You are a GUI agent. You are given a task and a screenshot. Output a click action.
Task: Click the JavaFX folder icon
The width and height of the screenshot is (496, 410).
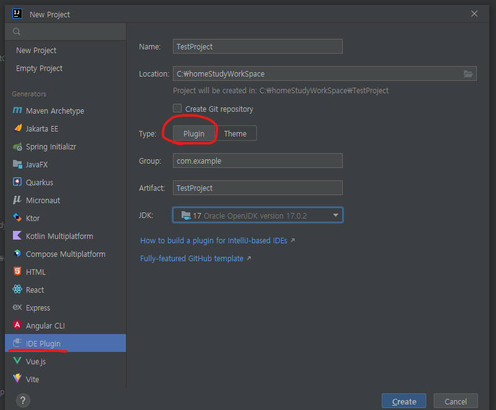click(x=17, y=164)
